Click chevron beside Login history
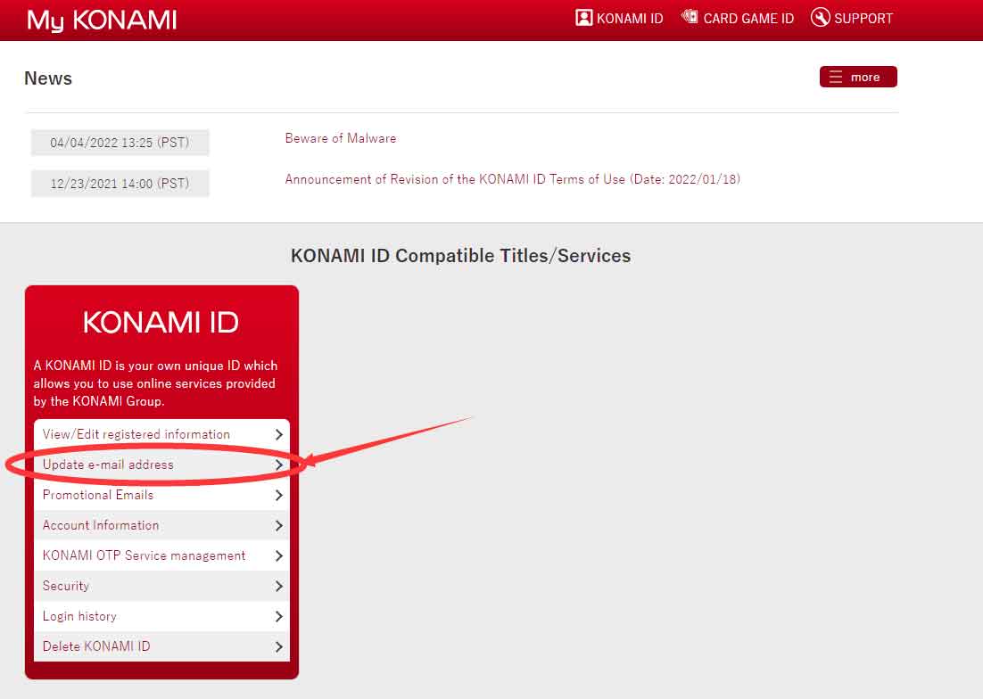The image size is (983, 699). (x=279, y=617)
